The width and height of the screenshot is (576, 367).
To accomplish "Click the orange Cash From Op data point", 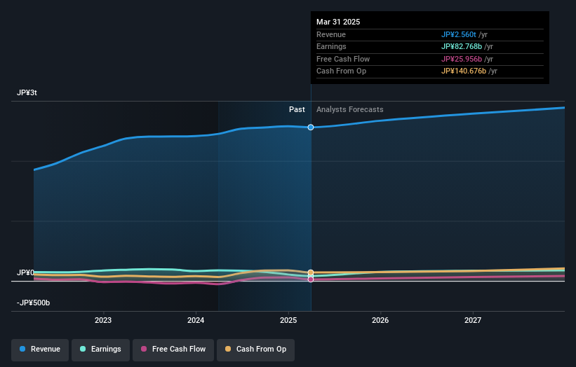I will pos(311,272).
